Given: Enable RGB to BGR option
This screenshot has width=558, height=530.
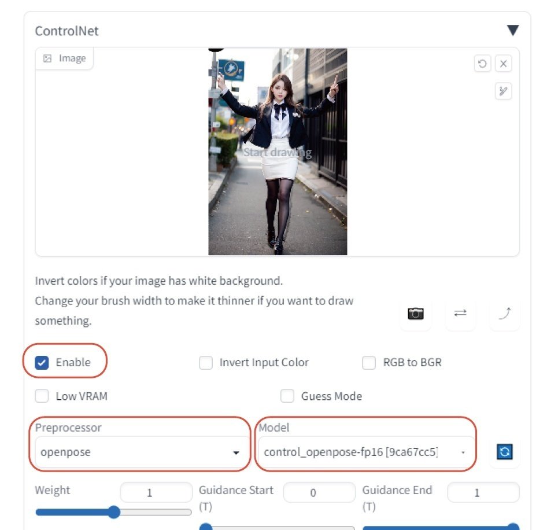Looking at the screenshot, I should pos(369,363).
